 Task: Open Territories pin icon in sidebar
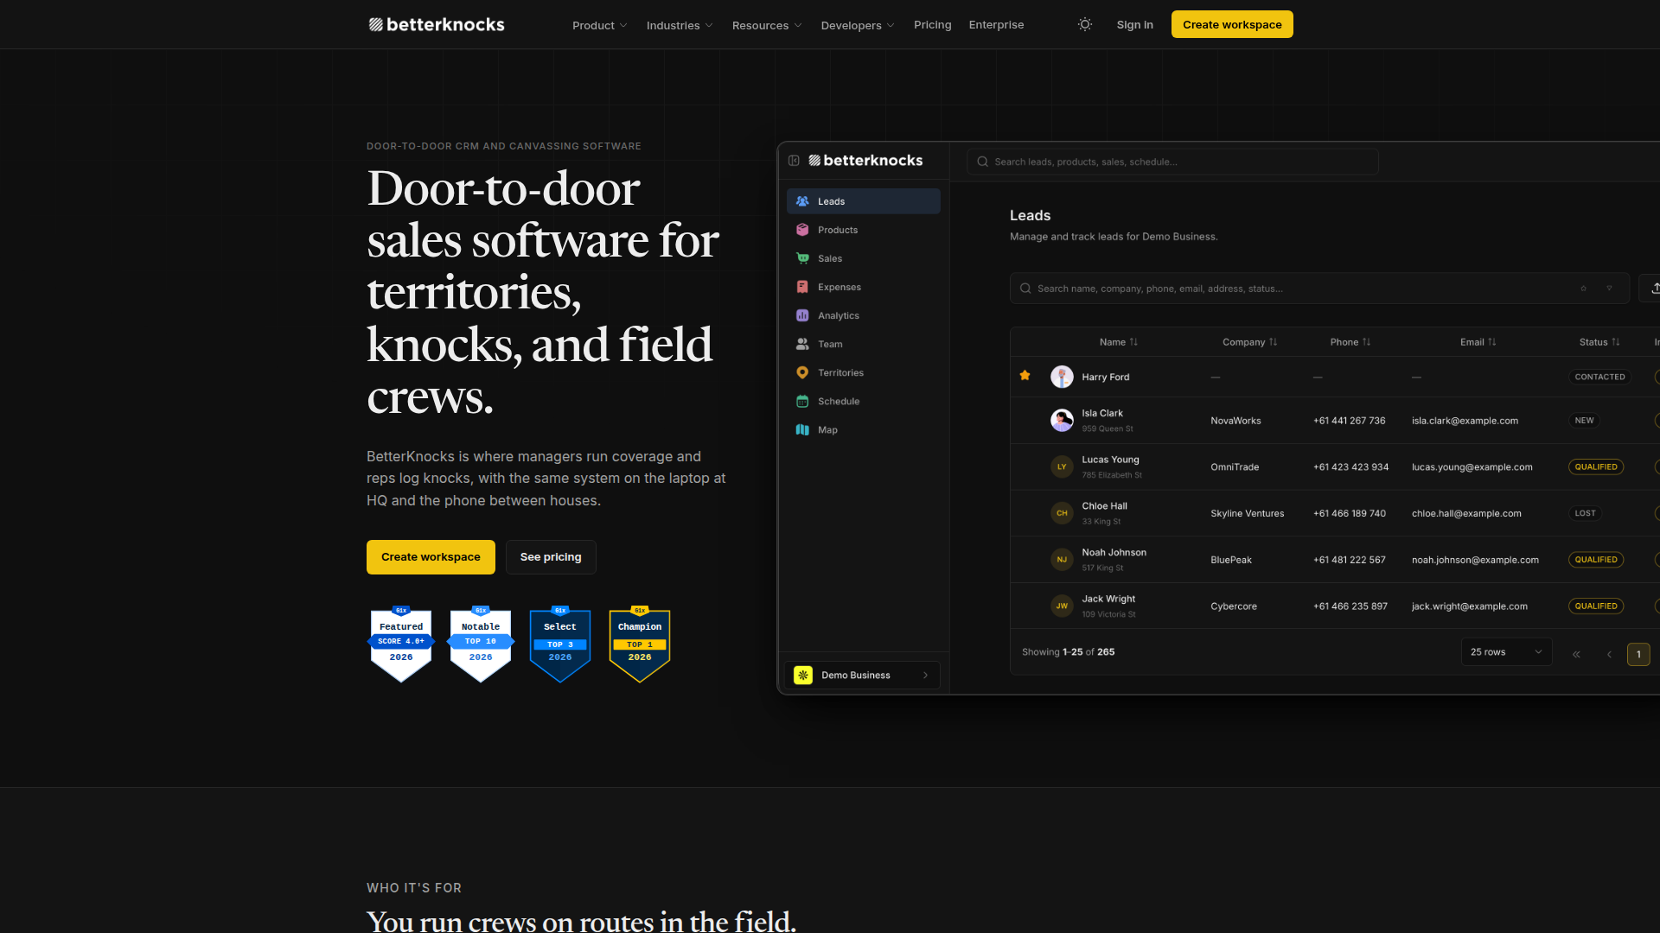(x=802, y=372)
